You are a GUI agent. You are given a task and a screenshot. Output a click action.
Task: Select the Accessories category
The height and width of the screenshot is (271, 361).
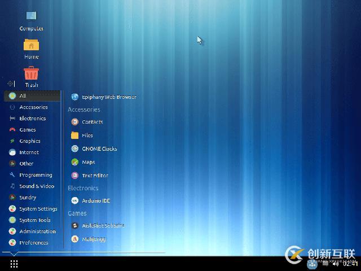click(33, 107)
